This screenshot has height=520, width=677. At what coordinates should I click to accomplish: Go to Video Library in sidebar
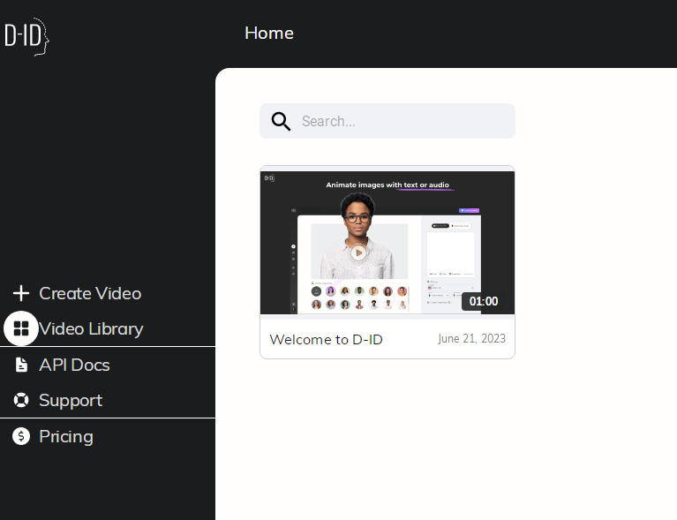pos(91,328)
